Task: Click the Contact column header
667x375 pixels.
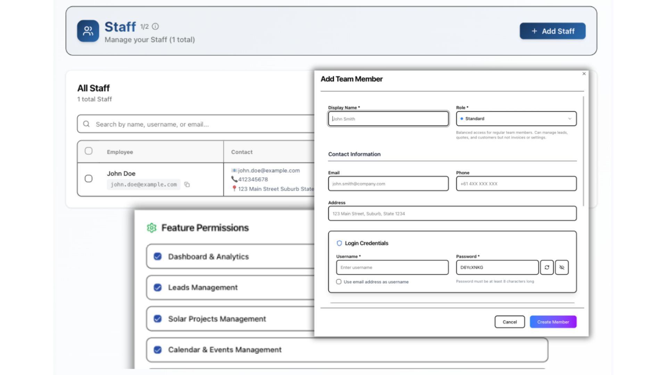Action: pyautogui.click(x=242, y=152)
